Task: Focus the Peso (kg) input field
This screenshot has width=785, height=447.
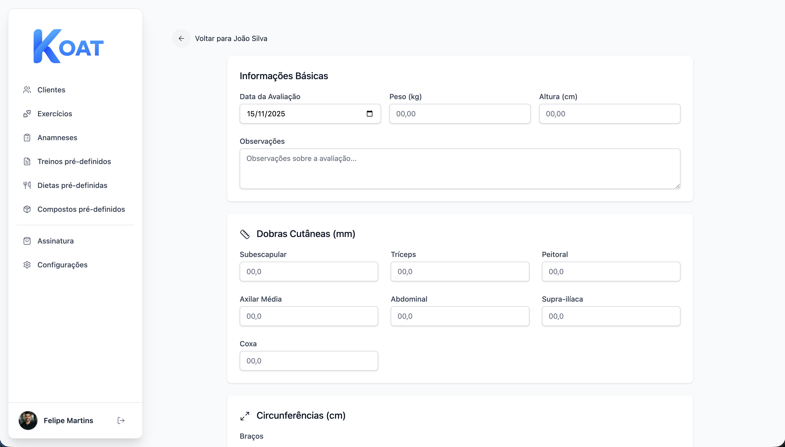Action: (x=460, y=114)
